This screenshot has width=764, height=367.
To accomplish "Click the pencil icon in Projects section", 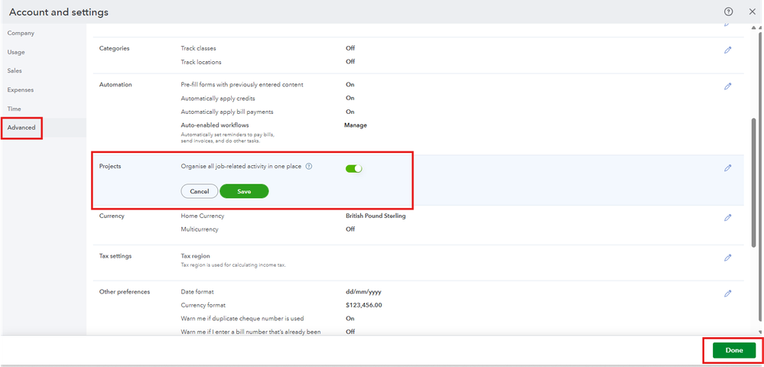I will tap(727, 168).
